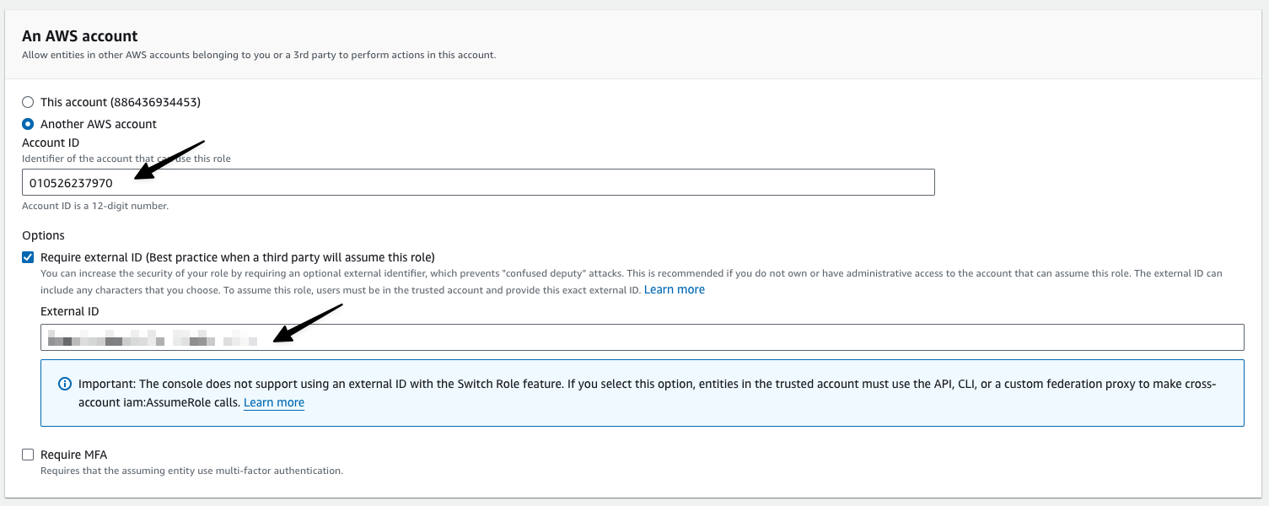Click the blurred External ID value
1269x506 pixels.
152,338
